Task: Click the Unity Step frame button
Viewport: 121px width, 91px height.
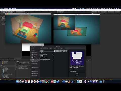Action: tap(63, 12)
